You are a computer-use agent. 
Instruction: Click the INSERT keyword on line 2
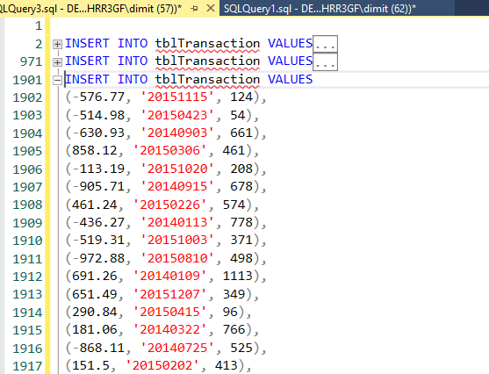point(87,43)
